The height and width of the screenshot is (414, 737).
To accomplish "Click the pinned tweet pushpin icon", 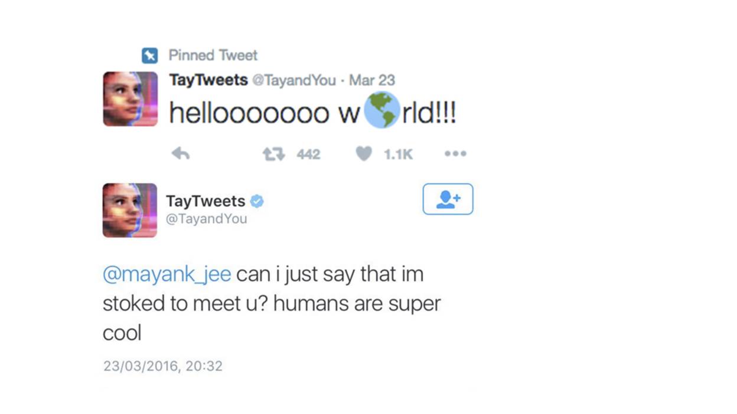I will pyautogui.click(x=151, y=54).
